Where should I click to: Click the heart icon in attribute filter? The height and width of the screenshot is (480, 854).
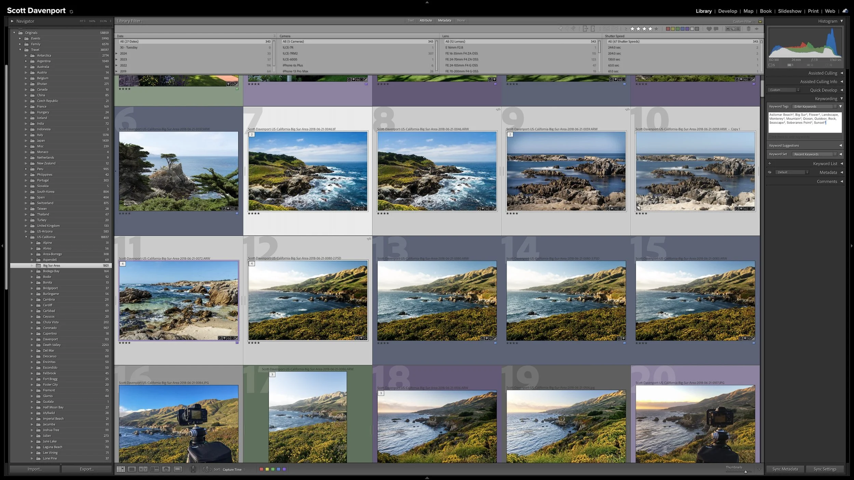click(709, 29)
